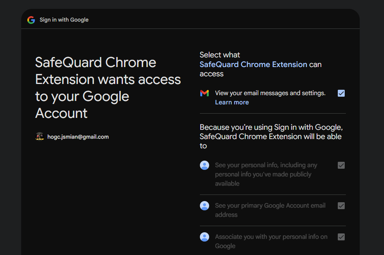The image size is (384, 255).
Task: Click person icon beside 'See your personal info'
Action: tap(205, 165)
